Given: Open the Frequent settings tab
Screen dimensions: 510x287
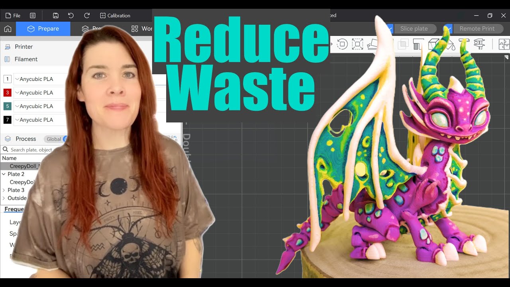Looking at the screenshot, I should [14, 209].
